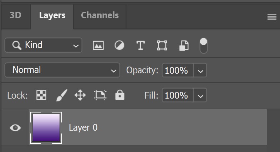The image size is (280, 152).
Task: Filter for smart objects icon
Action: tap(184, 46)
